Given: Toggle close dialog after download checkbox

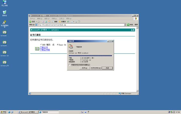Looking at the screenshot, I should point(69,65).
